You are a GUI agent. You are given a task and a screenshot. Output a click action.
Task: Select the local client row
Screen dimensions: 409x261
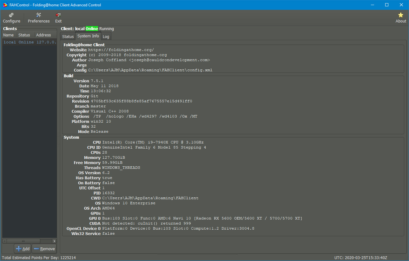pyautogui.click(x=30, y=42)
